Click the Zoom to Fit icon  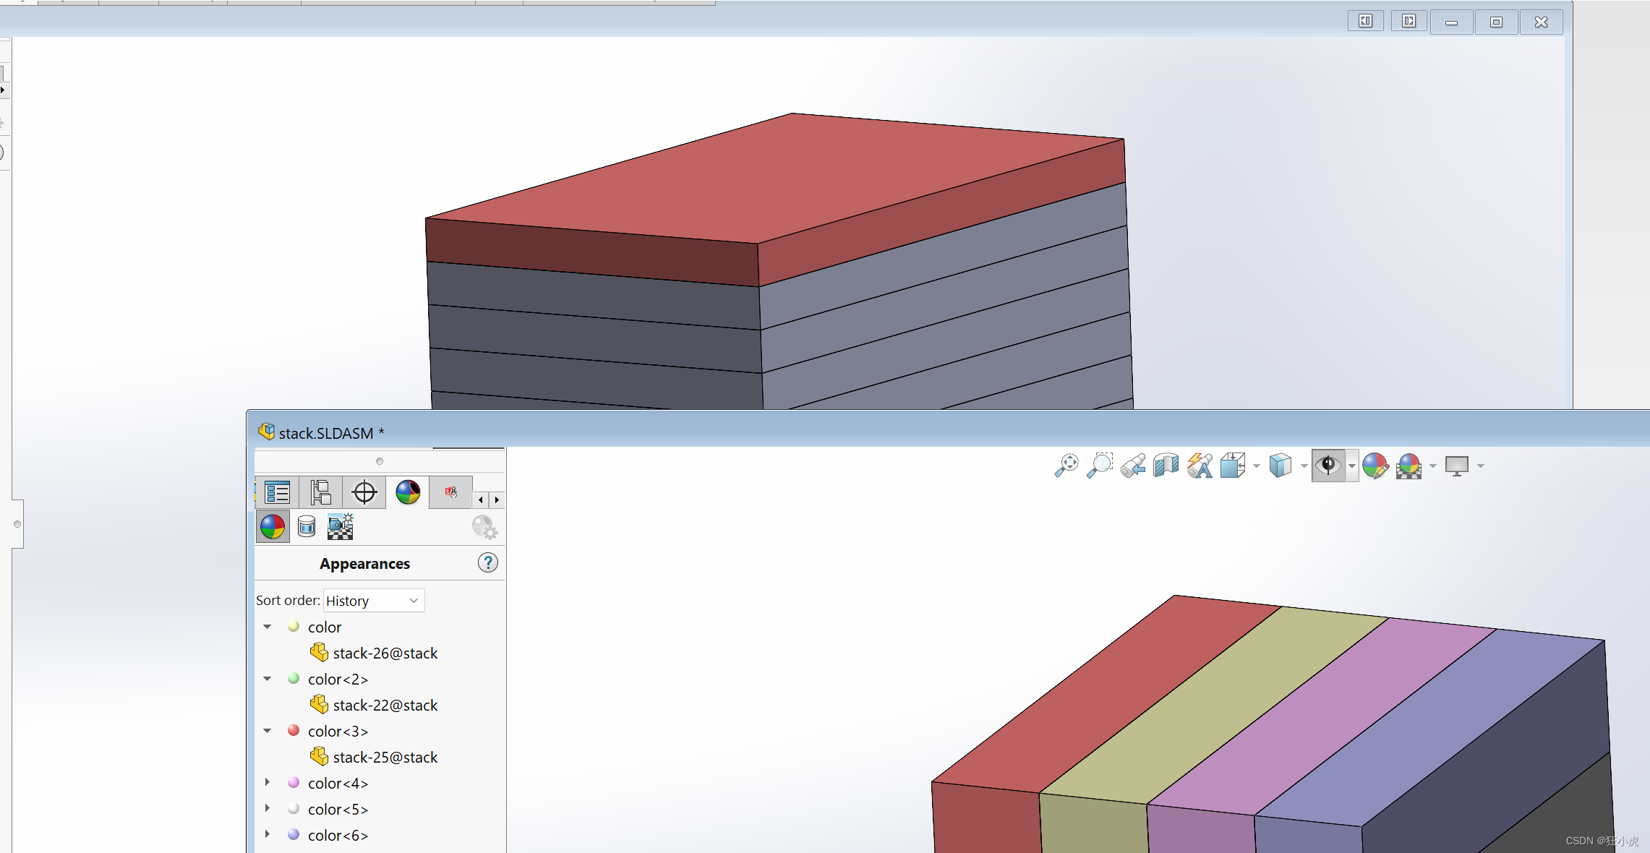point(1066,466)
